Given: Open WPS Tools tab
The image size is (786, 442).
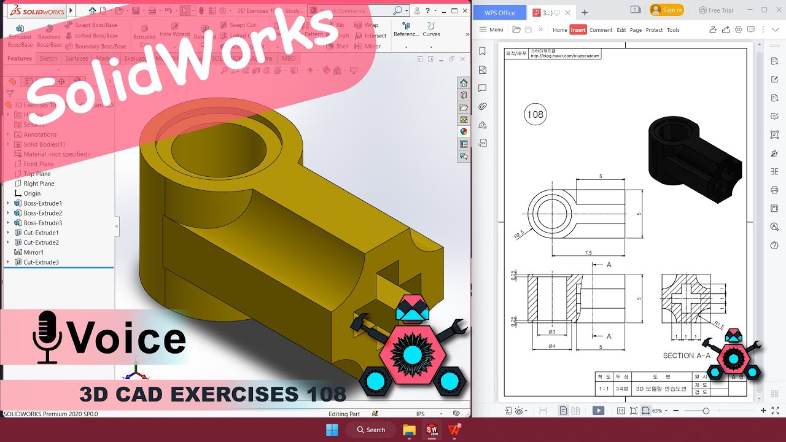Looking at the screenshot, I should click(x=673, y=30).
